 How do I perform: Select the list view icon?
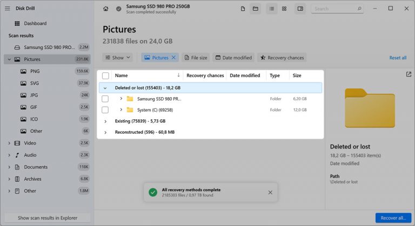[272, 9]
